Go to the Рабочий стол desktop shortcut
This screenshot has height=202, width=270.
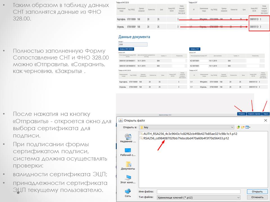(128, 152)
